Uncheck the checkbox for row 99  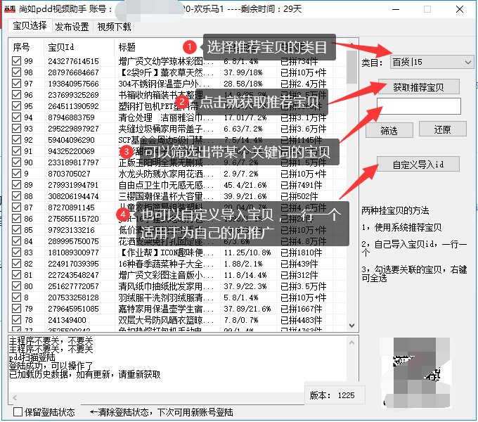click(x=16, y=61)
